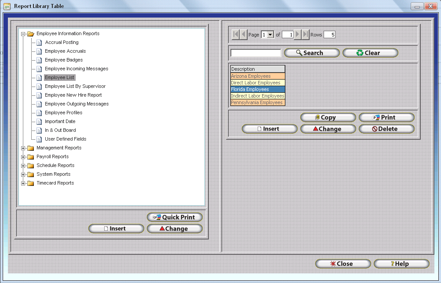Go to previous page arrow
Viewport: 441px width, 283px height.
tap(244, 34)
